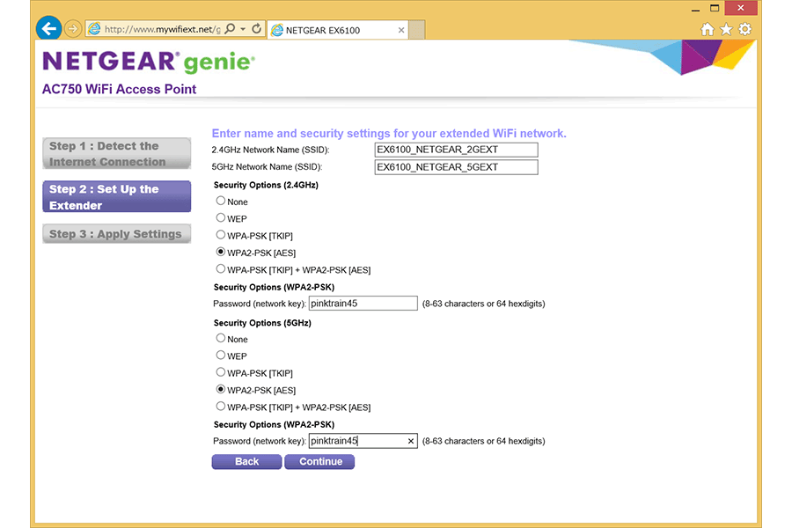Click the 2.4GHz Network Name field
Screen dimensions: 792x528
point(455,150)
